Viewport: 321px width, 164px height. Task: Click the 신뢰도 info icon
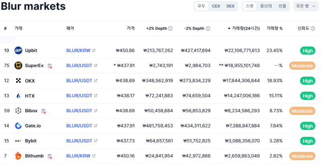click(313, 28)
